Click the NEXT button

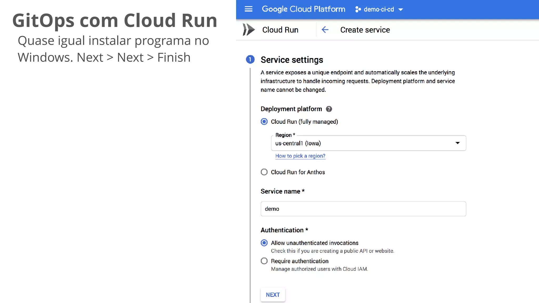[x=273, y=295]
